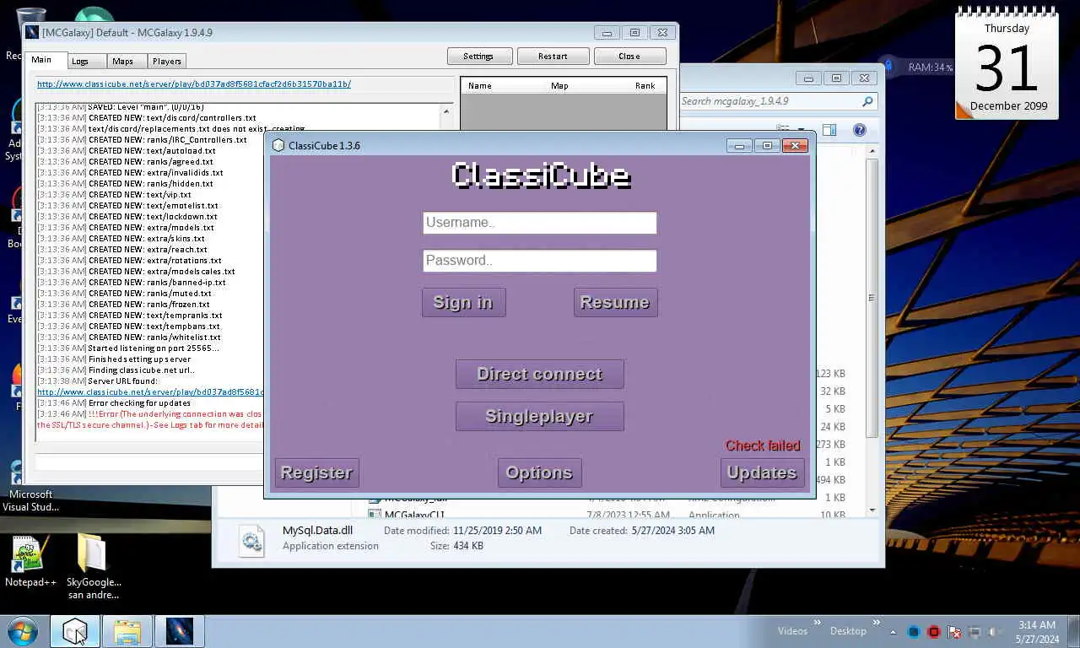Click the 'Started listening on port 25565' log line

pyautogui.click(x=128, y=348)
